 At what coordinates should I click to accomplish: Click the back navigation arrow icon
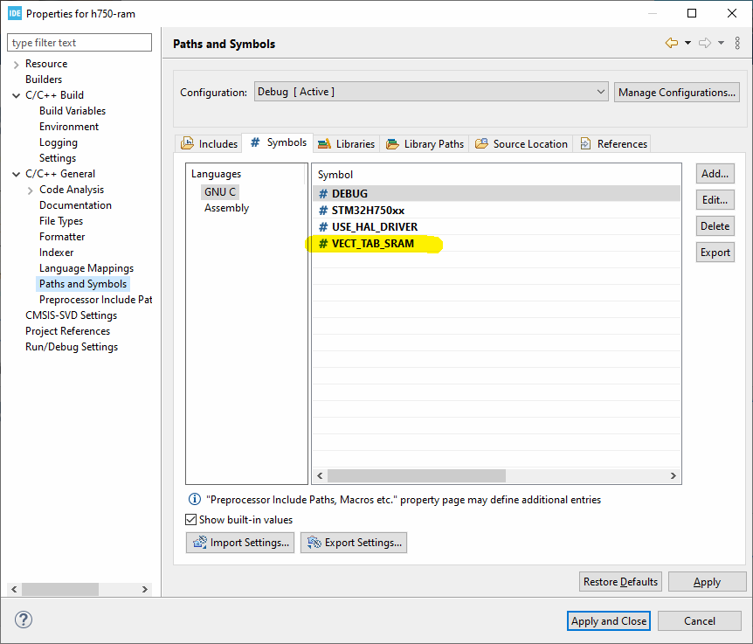pos(672,43)
